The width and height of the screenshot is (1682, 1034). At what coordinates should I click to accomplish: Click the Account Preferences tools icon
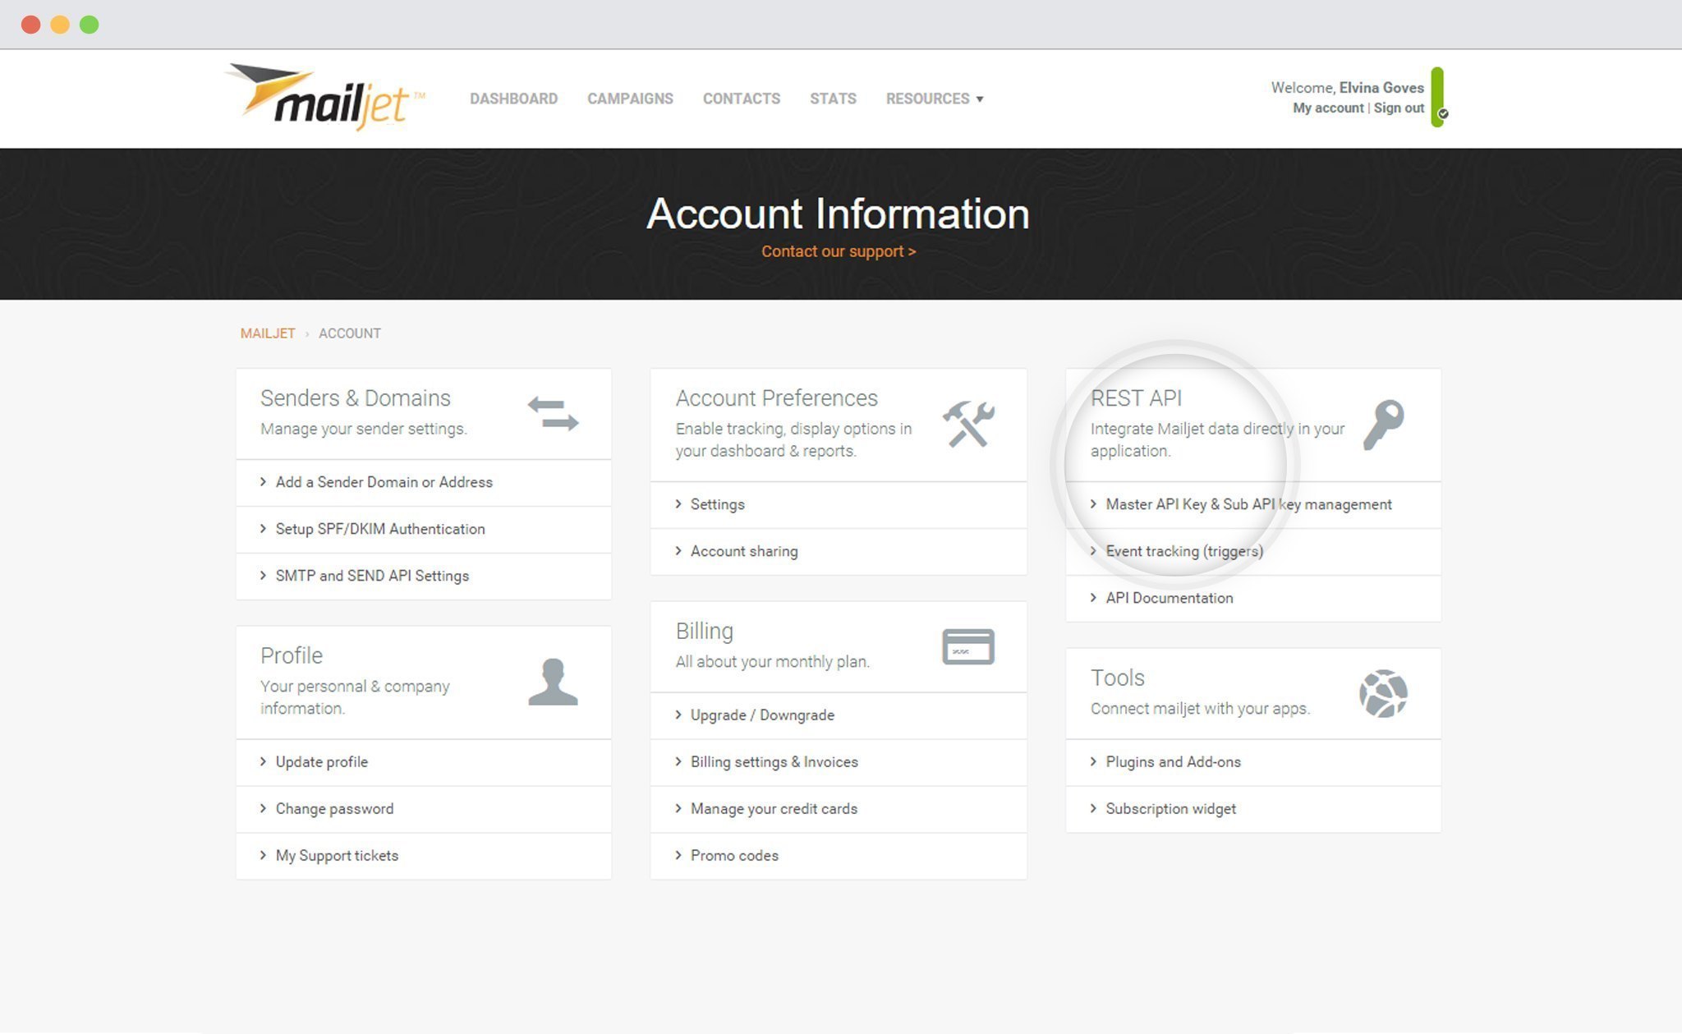click(x=968, y=424)
